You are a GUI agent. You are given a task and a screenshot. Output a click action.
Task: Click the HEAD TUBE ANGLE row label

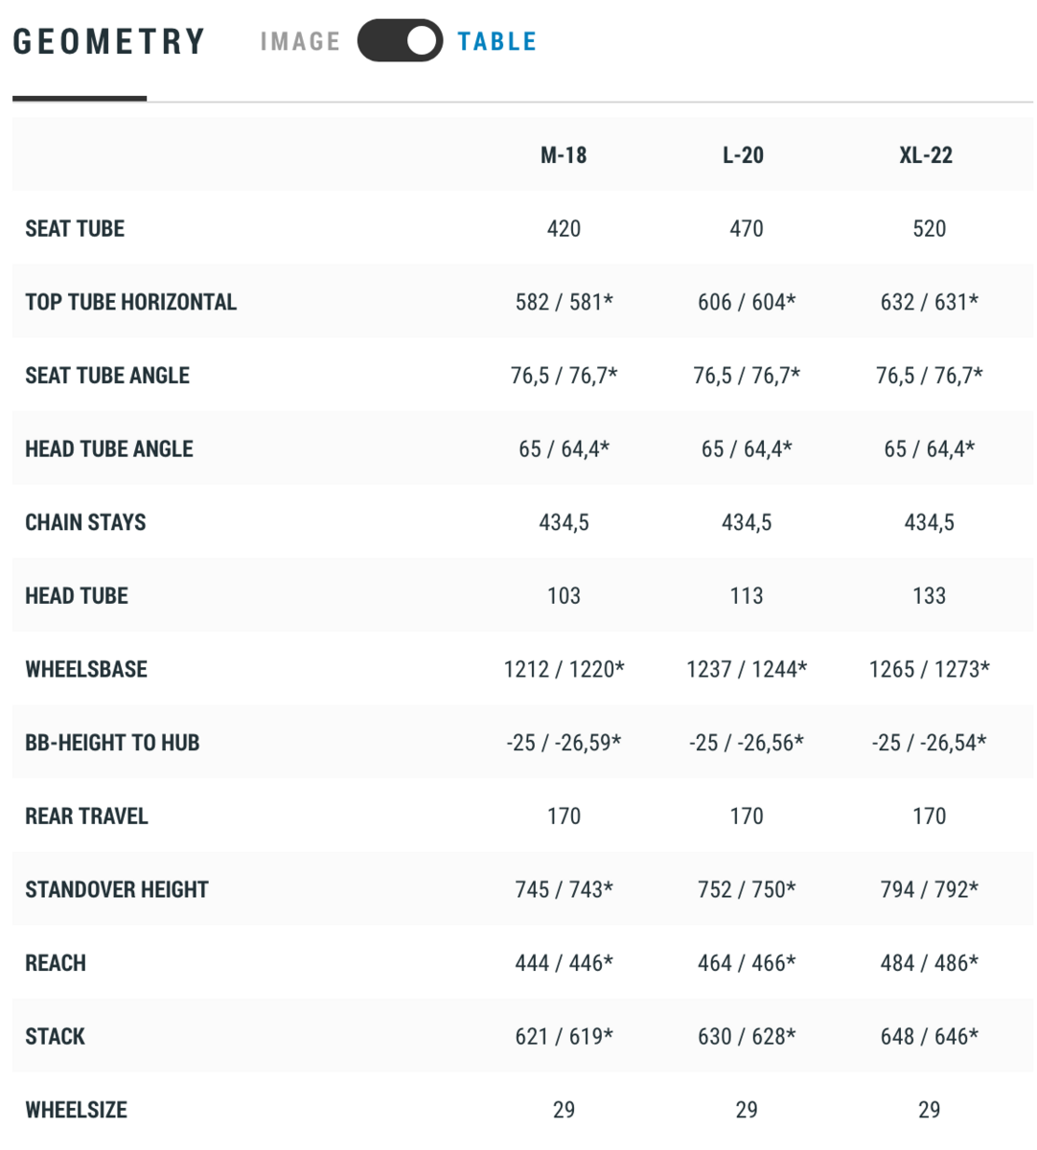(x=109, y=449)
